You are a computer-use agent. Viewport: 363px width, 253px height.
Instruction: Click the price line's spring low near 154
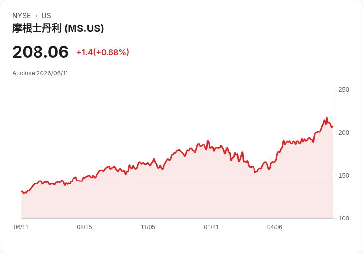pos(255,172)
